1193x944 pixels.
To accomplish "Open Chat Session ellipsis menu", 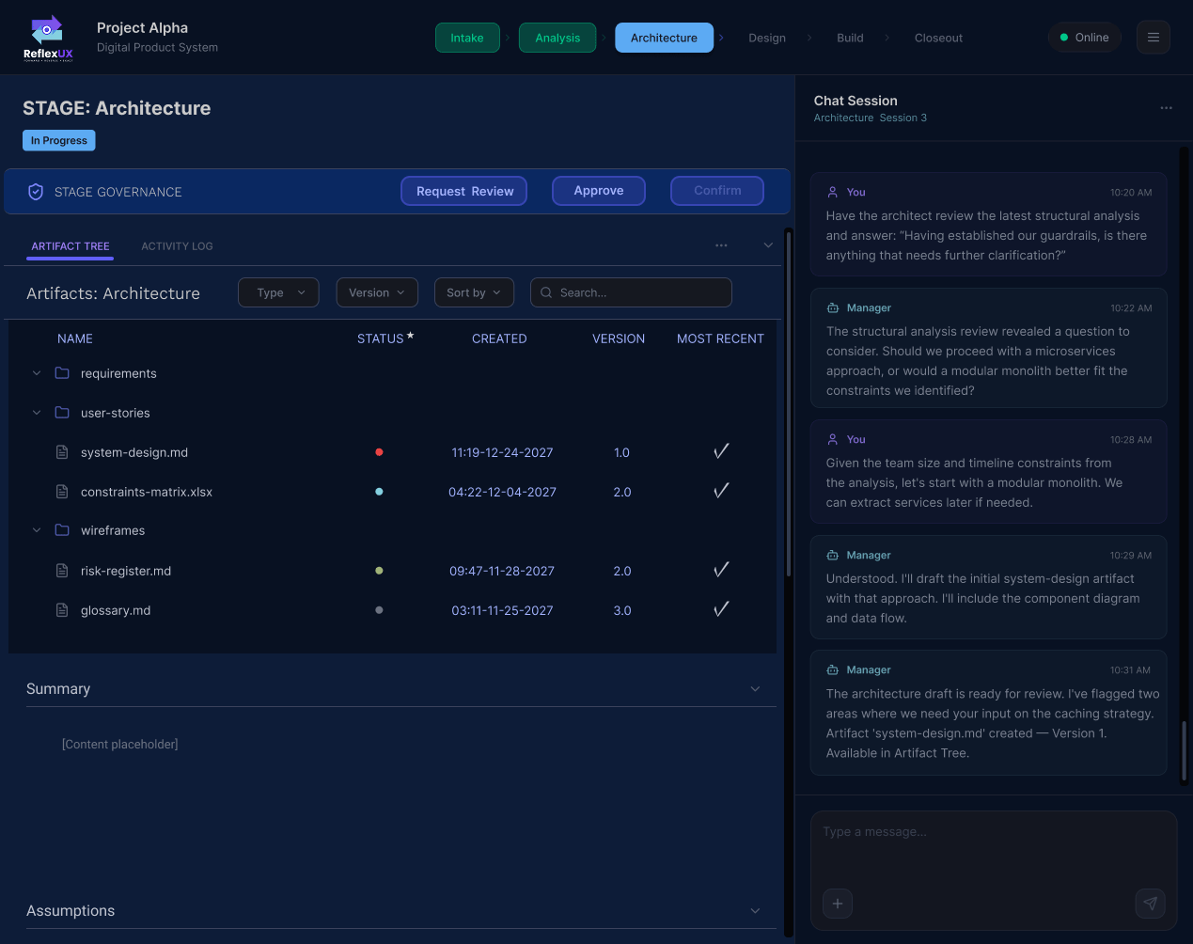I will [1166, 108].
